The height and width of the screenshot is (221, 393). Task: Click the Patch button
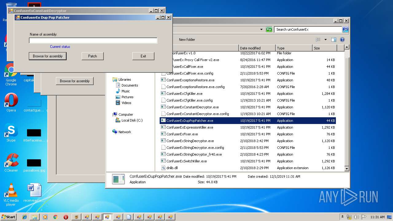click(x=92, y=56)
